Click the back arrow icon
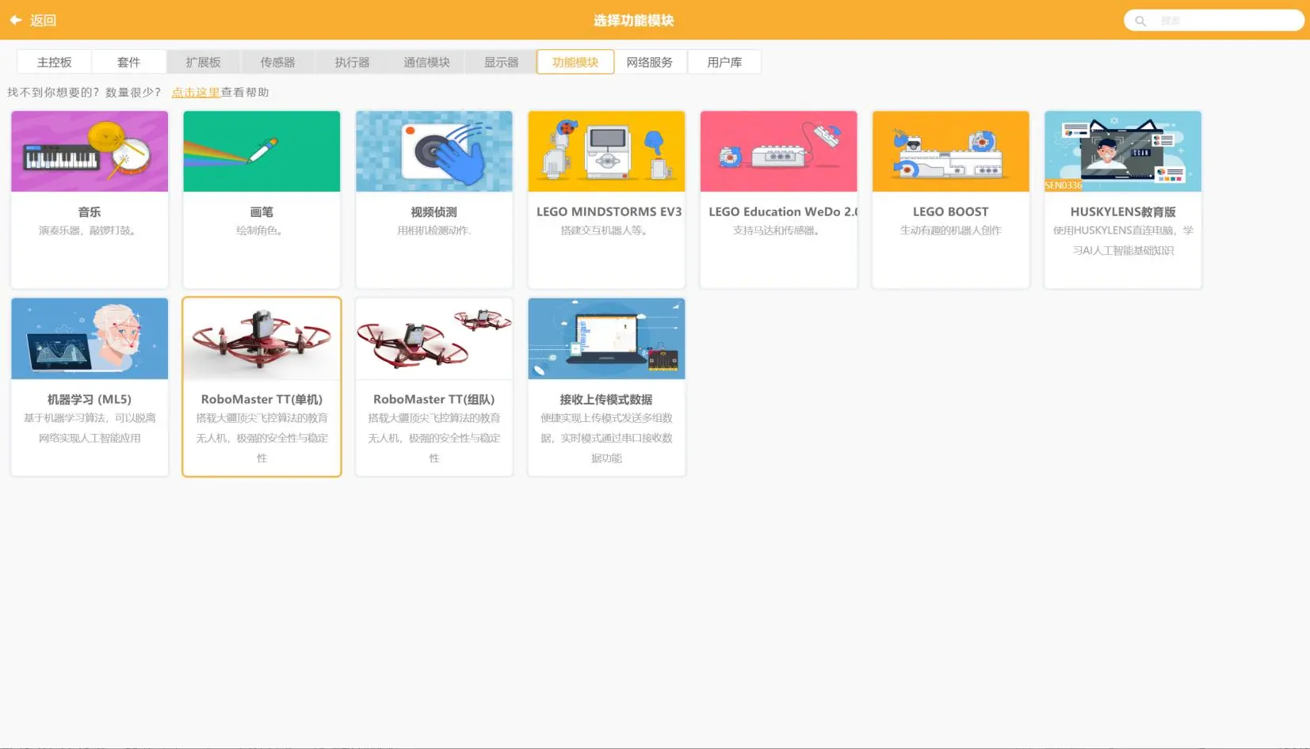Screen dimensions: 1310x749 15,20
